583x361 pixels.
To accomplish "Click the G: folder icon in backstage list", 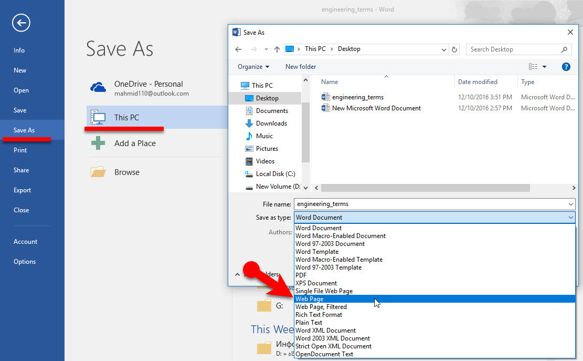I will (264, 305).
